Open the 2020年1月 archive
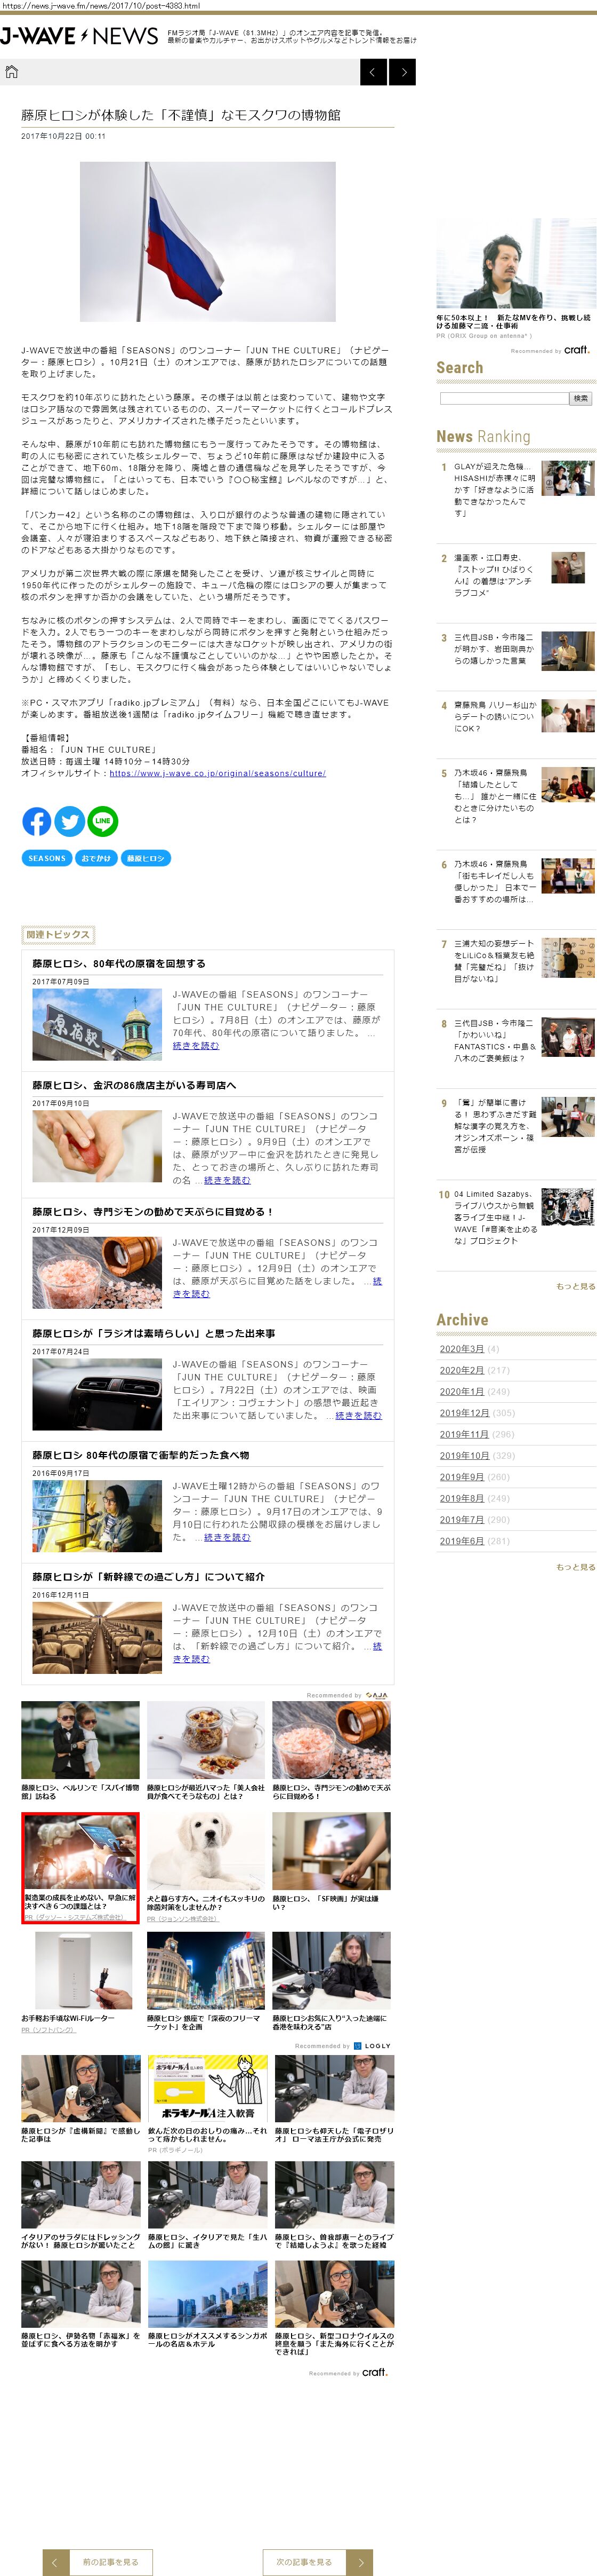597x2576 pixels. [x=461, y=1391]
